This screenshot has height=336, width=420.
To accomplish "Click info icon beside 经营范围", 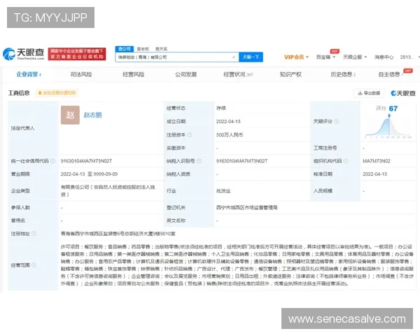I will point(34,265).
